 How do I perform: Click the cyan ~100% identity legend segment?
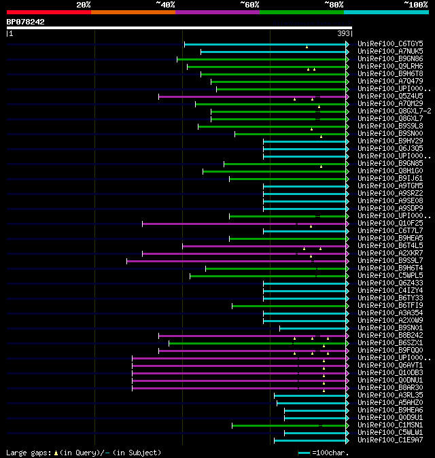tap(387, 12)
